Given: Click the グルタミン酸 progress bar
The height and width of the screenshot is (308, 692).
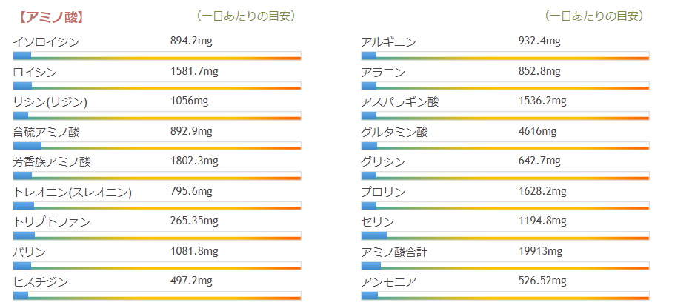Looking at the screenshot, I should (x=505, y=146).
